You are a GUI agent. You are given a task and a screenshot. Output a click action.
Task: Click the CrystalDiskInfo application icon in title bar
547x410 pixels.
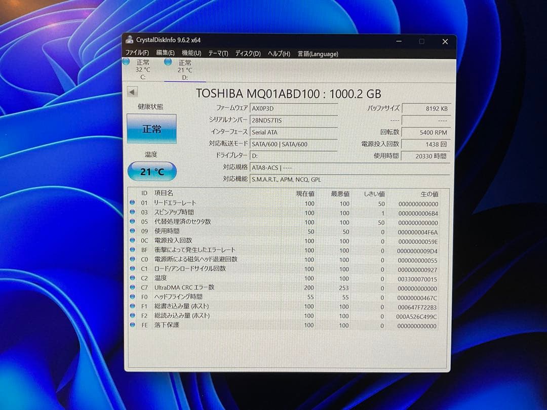click(129, 40)
